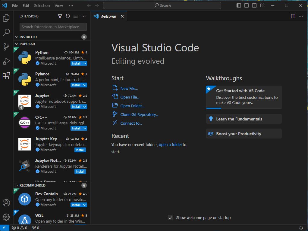This screenshot has height=231, width=308.
Task: Focus Search Extensions in Marketplace field
Action: click(53, 27)
